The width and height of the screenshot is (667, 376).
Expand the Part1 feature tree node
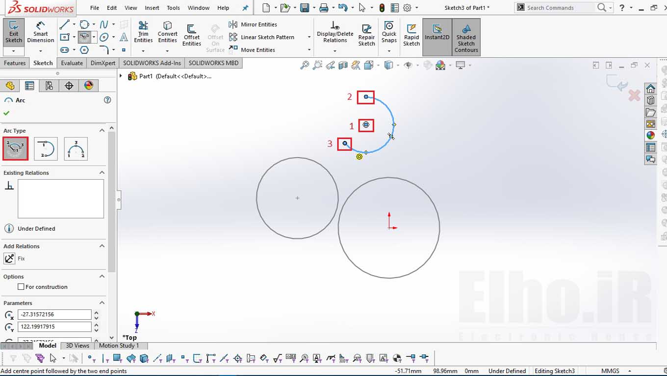click(121, 76)
